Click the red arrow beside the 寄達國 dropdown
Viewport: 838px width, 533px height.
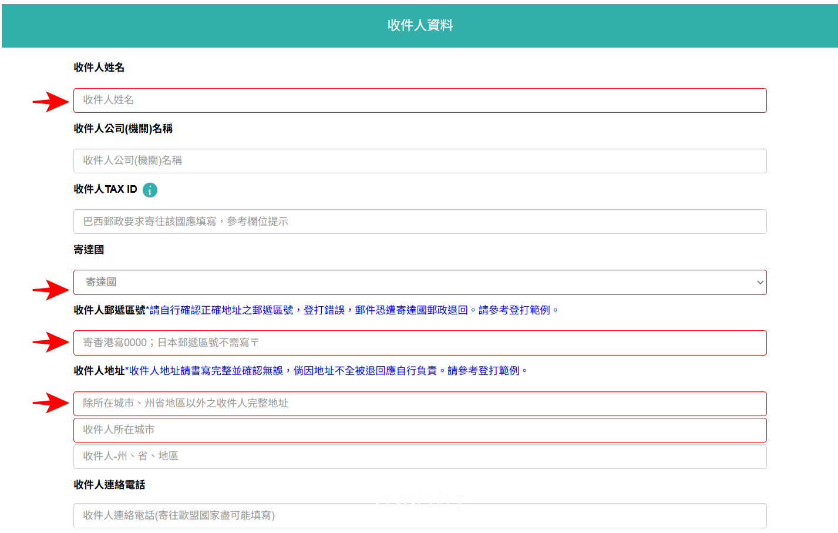point(51,290)
